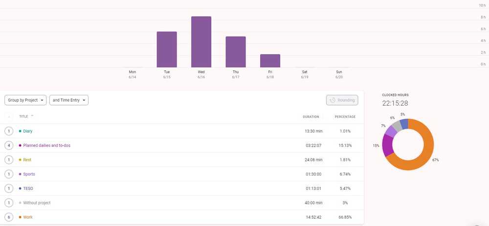Open the Group by Project dropdown
Viewport: 489px width, 226px height.
click(x=25, y=100)
